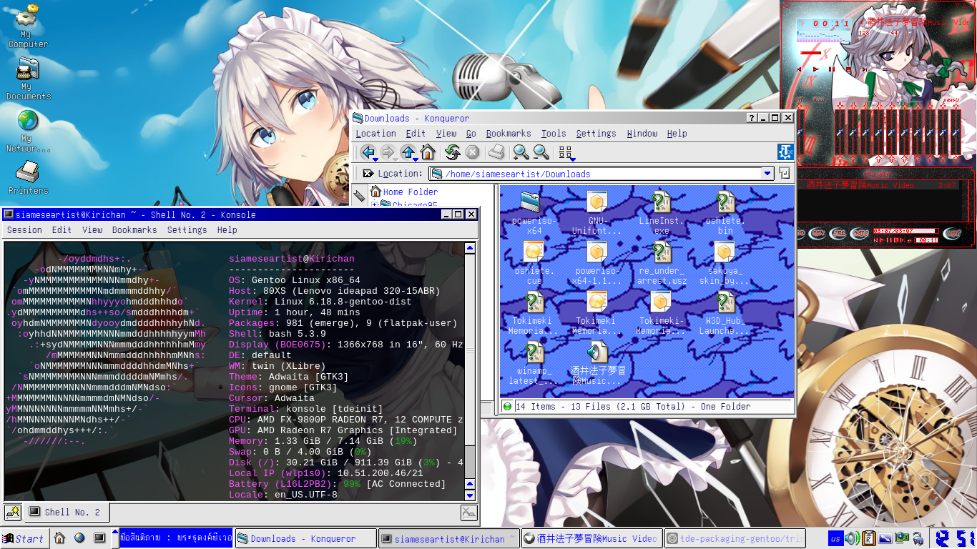The width and height of the screenshot is (977, 549).
Task: Open the location bar history dropdown
Action: click(x=767, y=174)
